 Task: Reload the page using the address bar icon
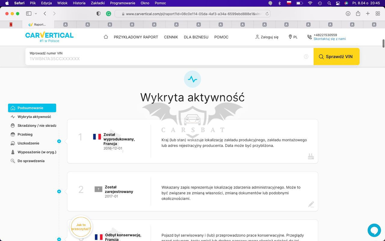(x=267, y=14)
